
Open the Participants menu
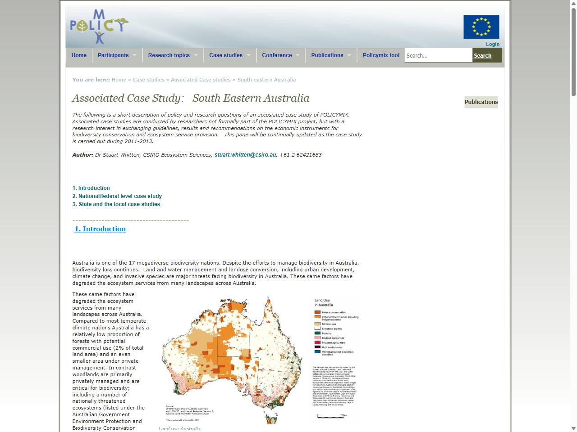113,55
